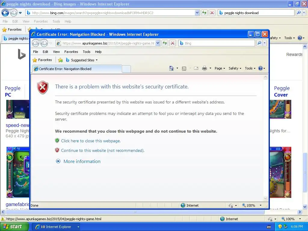This screenshot has height=231, width=308.
Task: Click the Back button in the Bing images window
Action: point(5,13)
